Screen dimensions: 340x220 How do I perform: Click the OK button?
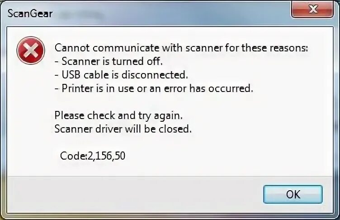coord(293,194)
